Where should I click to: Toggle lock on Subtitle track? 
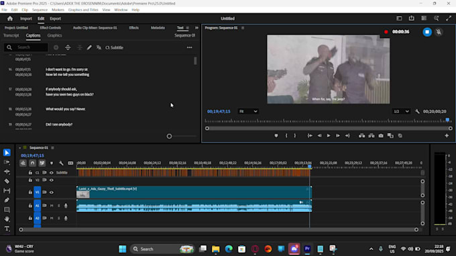pyautogui.click(x=30, y=173)
